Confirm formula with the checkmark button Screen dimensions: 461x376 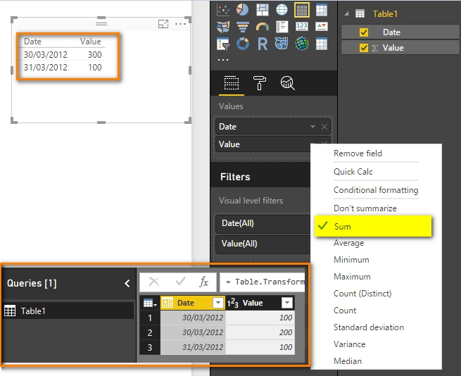(x=180, y=282)
